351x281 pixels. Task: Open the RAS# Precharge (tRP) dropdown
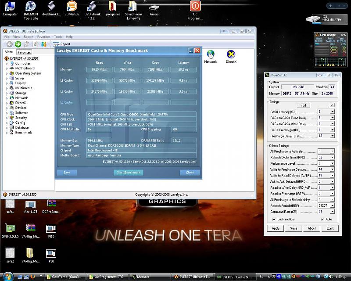point(333,130)
